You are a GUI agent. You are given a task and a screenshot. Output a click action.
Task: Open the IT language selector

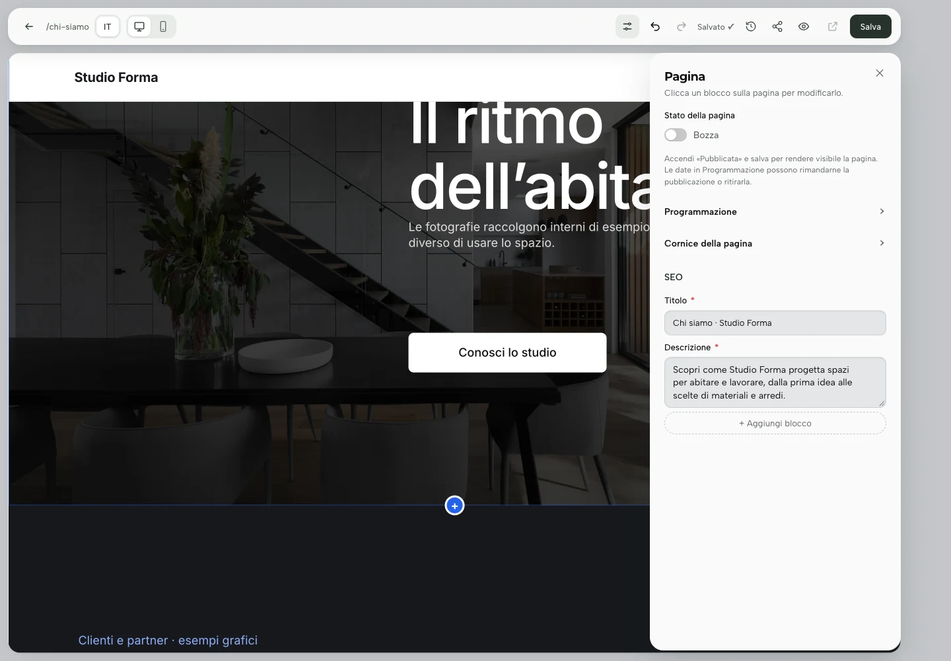(108, 26)
